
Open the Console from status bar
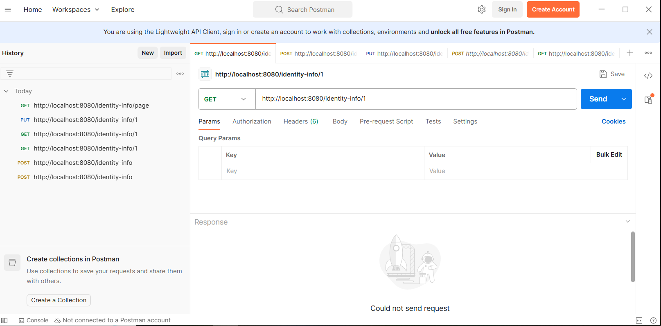click(x=34, y=320)
